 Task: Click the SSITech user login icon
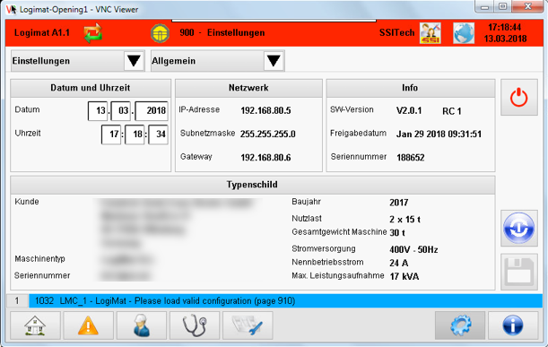(431, 33)
